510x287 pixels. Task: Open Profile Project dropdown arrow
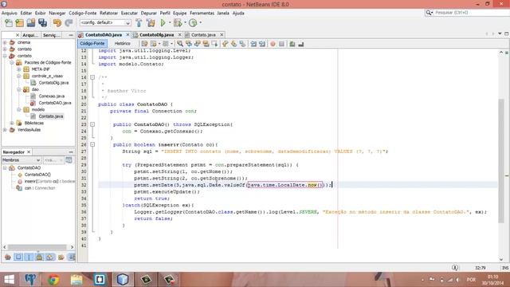pos(200,22)
